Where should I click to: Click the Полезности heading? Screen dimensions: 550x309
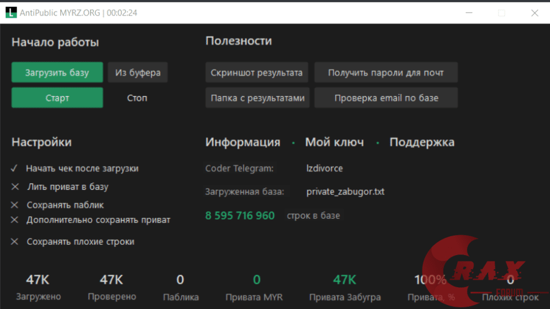(238, 41)
